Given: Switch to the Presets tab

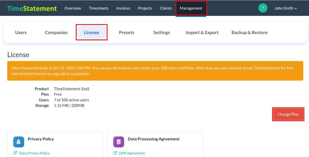Looking at the screenshot, I should (x=126, y=32).
